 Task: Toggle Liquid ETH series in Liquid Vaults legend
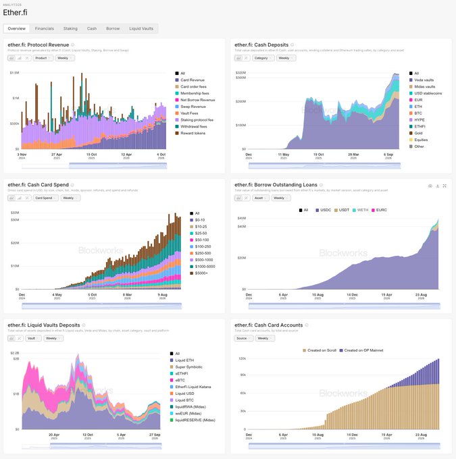click(182, 360)
